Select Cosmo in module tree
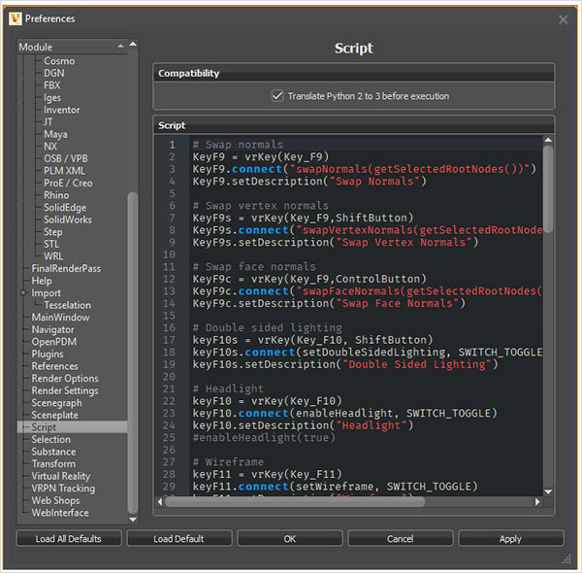The image size is (582, 573). (59, 61)
